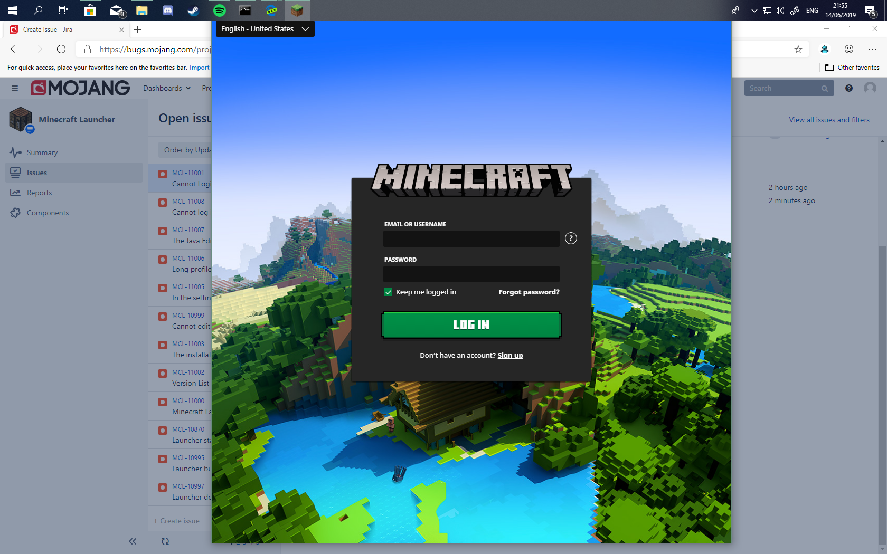Open the browser settings and more menu

coord(872,49)
